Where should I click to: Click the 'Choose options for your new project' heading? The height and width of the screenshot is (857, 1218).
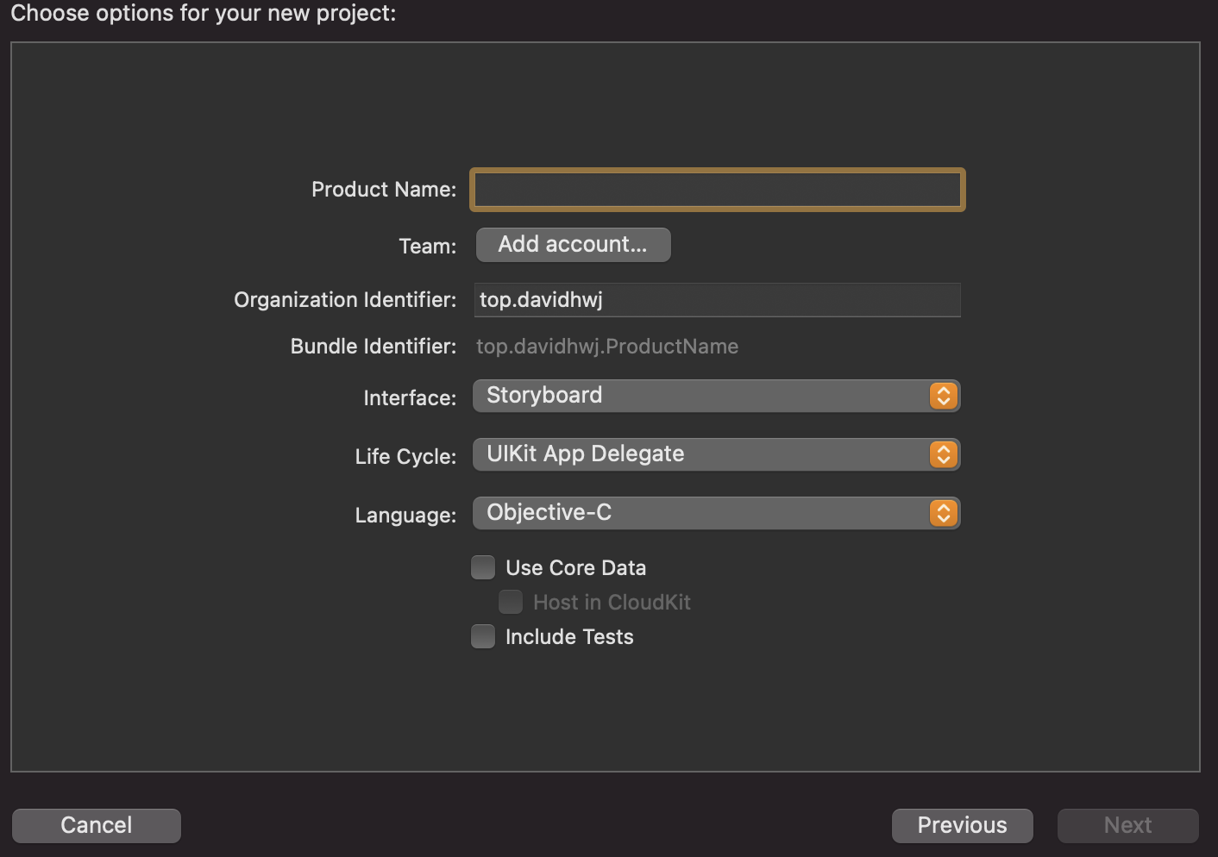click(204, 13)
